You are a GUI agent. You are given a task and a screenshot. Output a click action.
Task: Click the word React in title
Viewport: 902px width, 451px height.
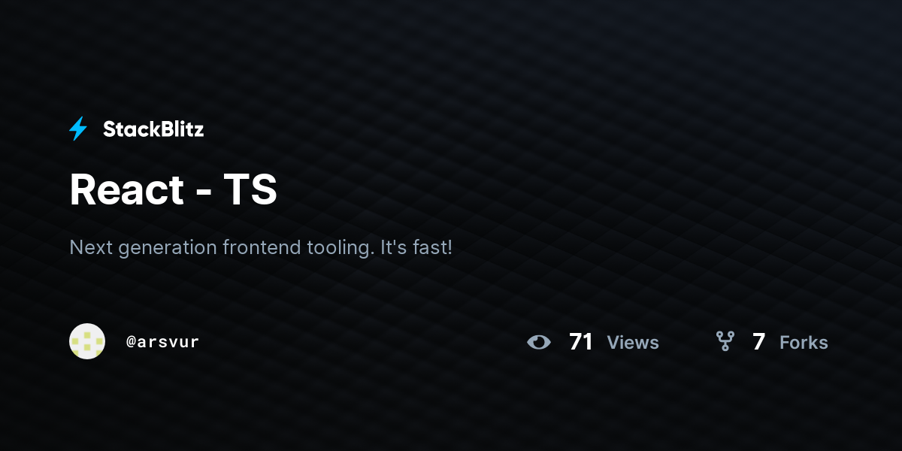coord(126,189)
